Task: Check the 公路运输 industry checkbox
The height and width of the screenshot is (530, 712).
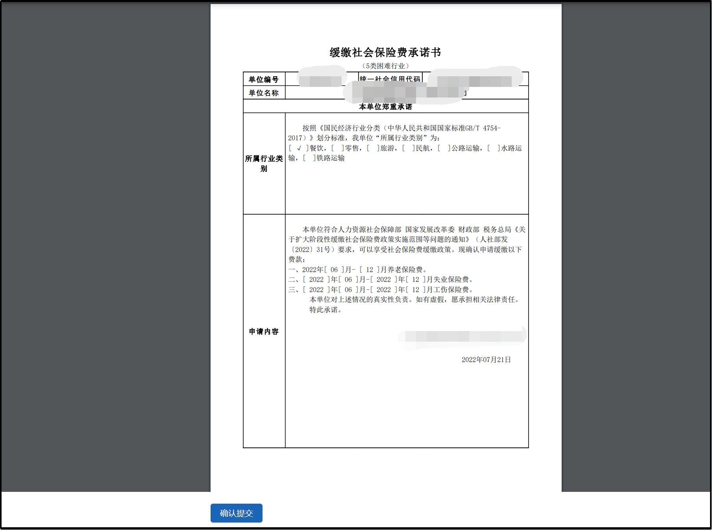Action: 443,149
